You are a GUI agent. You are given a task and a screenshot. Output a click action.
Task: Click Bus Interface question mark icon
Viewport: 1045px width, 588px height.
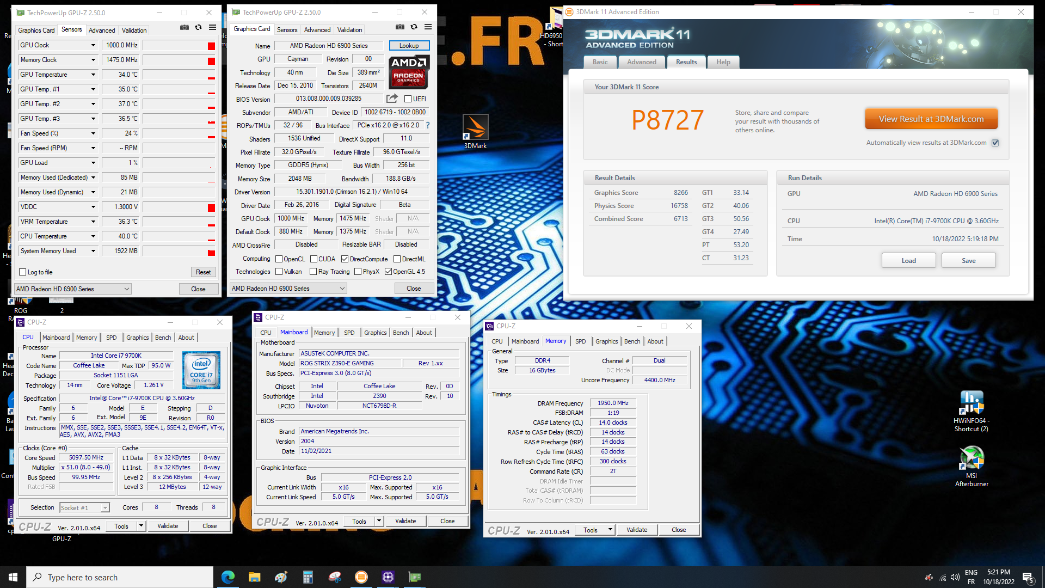[428, 125]
